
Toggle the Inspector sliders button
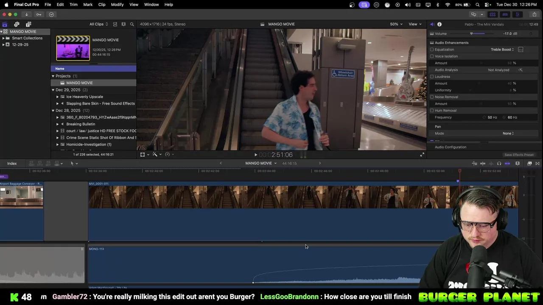click(517, 14)
